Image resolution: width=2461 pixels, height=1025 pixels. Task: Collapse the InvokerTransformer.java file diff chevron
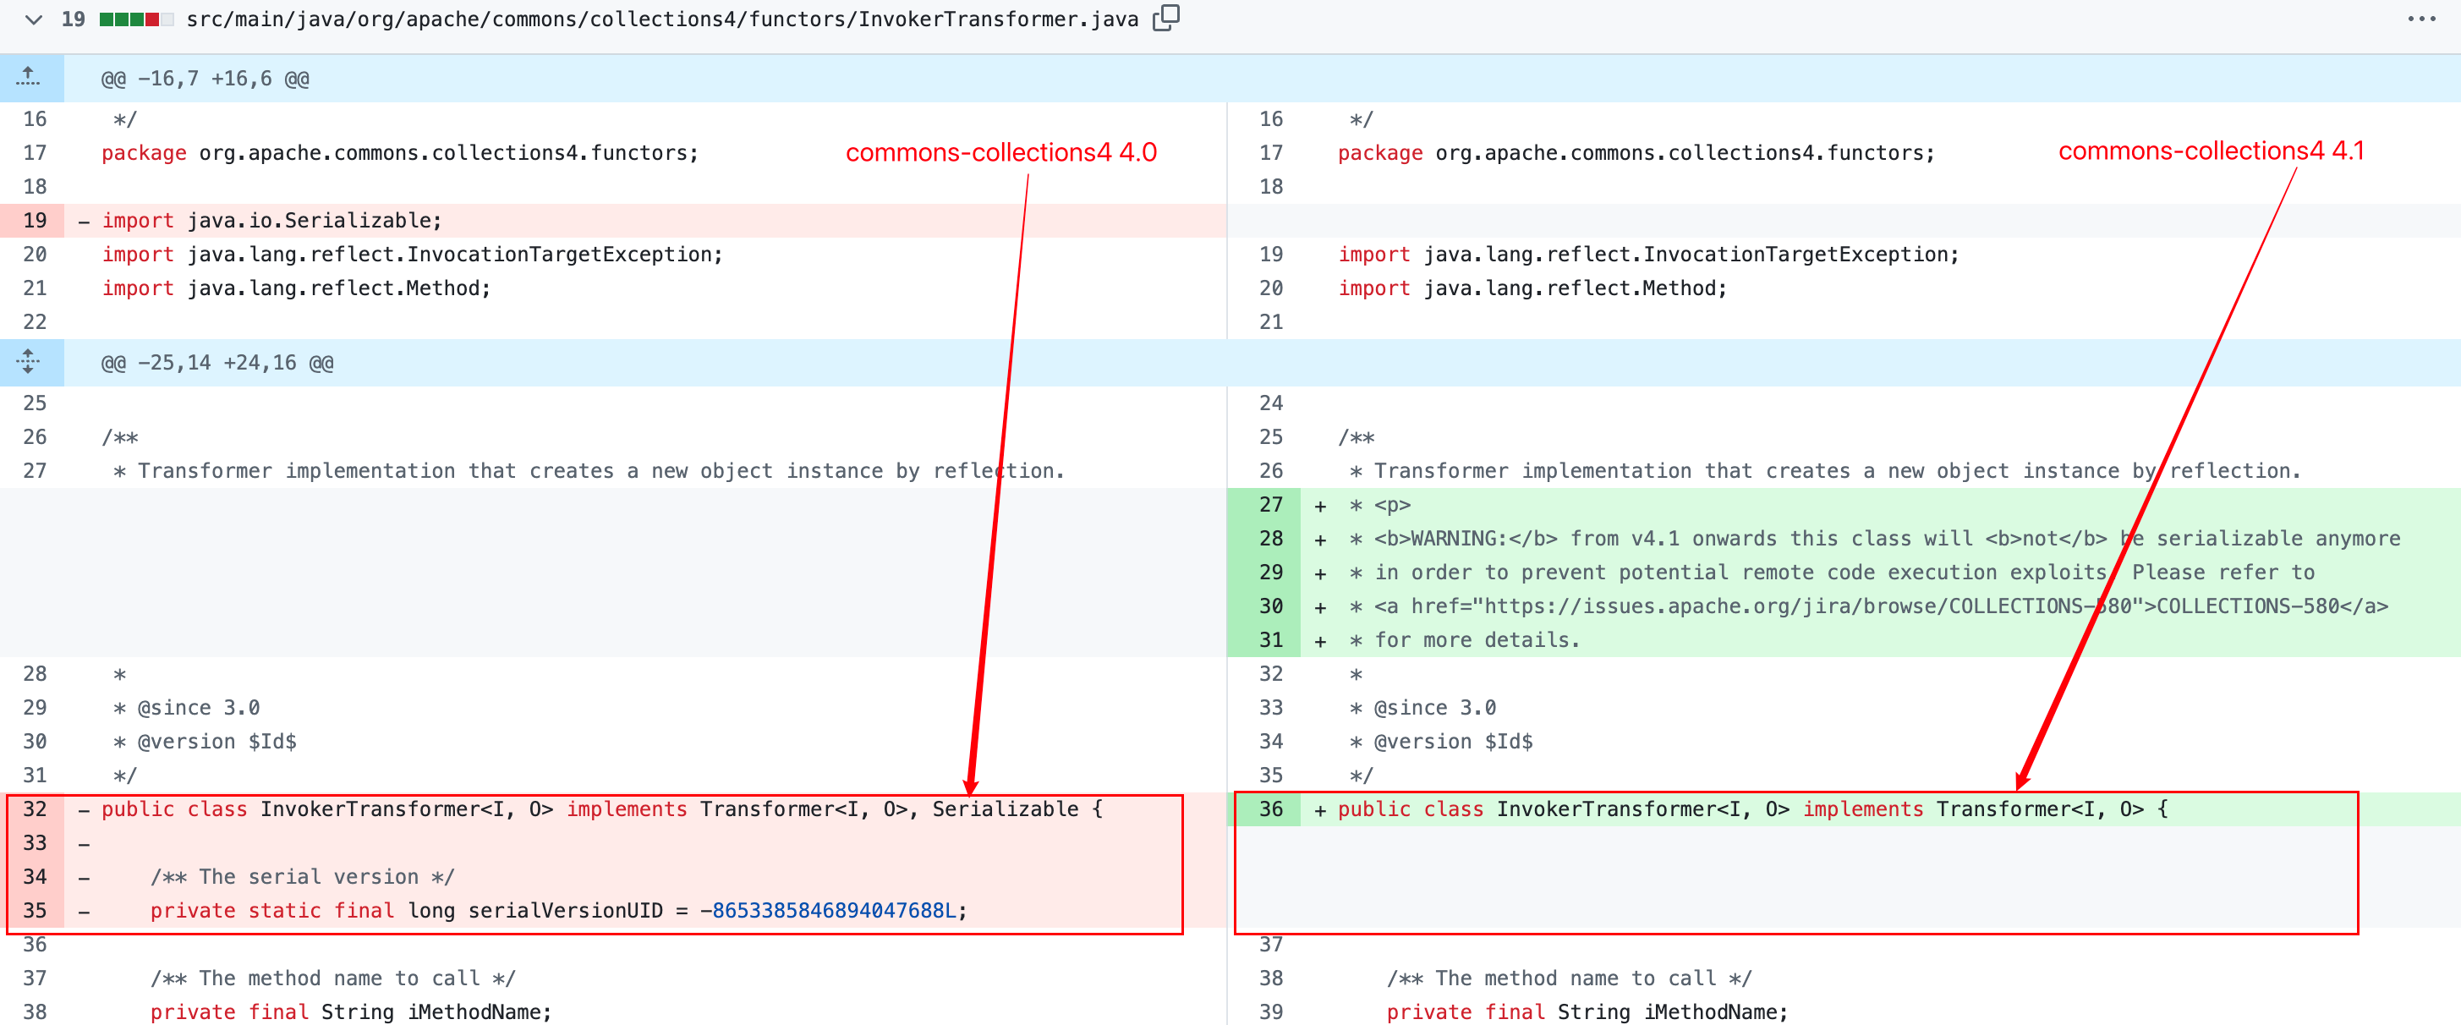pos(34,19)
